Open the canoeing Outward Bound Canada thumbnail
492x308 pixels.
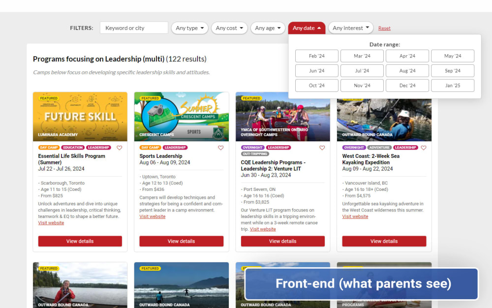pyautogui.click(x=80, y=285)
